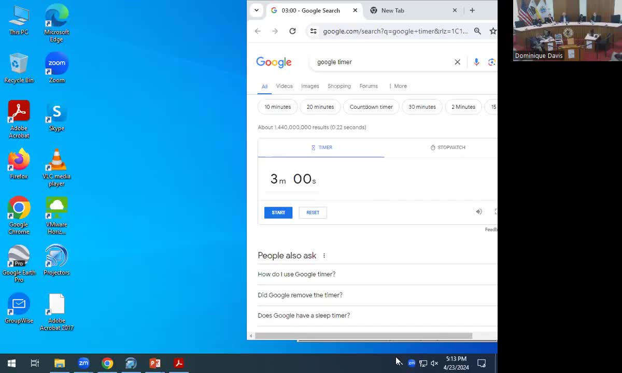Launch VLC media player shortcut
Viewport: 622px width, 373px height.
pos(56,168)
